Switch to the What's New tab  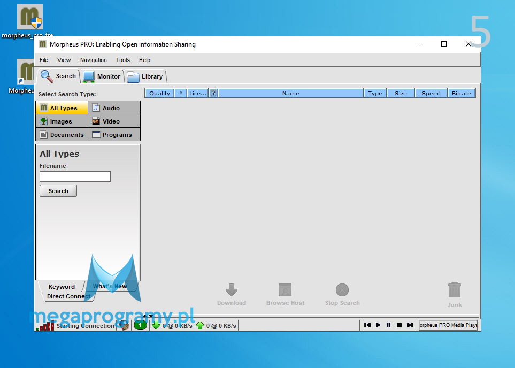coord(110,286)
